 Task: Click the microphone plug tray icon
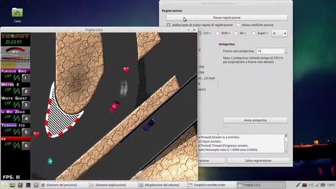[x=298, y=185]
